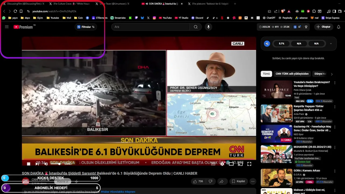Click the Brave shield icon
The height and width of the screenshot is (194, 345).
coord(283,11)
